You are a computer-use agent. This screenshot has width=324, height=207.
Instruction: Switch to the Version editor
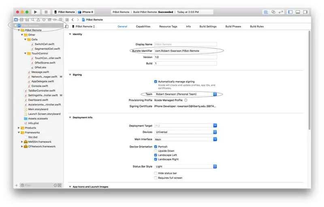click(281, 12)
